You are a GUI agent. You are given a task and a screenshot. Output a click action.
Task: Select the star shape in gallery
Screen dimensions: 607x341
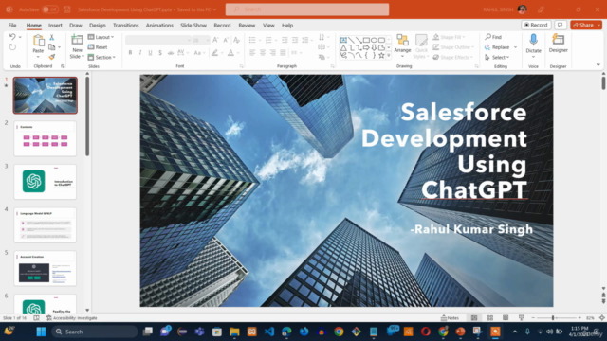381,56
